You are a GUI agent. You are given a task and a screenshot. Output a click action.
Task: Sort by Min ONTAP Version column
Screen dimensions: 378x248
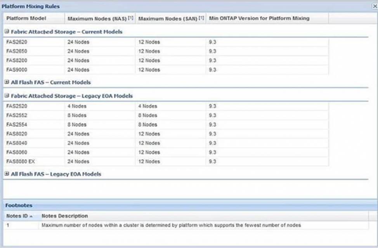point(259,18)
